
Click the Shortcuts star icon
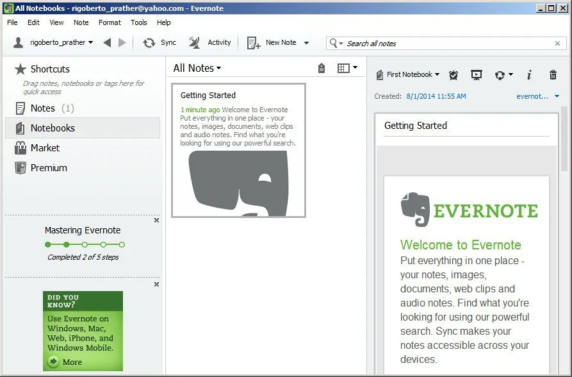(20, 69)
